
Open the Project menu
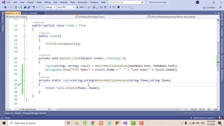point(30,2)
